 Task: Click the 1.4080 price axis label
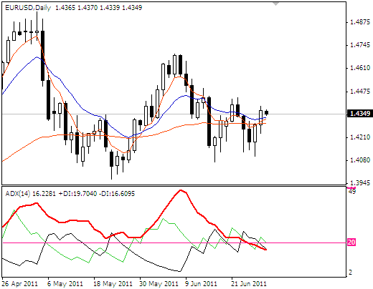click(360, 160)
